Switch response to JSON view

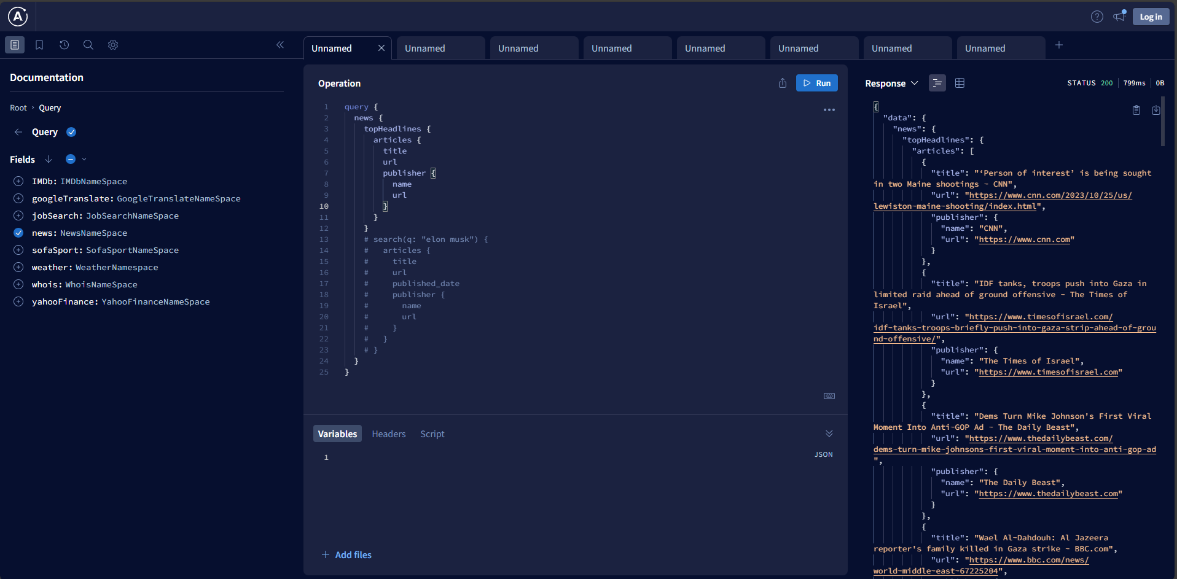(x=937, y=83)
